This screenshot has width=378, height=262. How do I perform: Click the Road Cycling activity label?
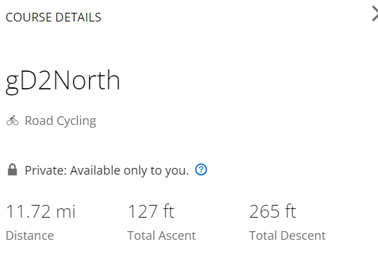click(x=60, y=121)
